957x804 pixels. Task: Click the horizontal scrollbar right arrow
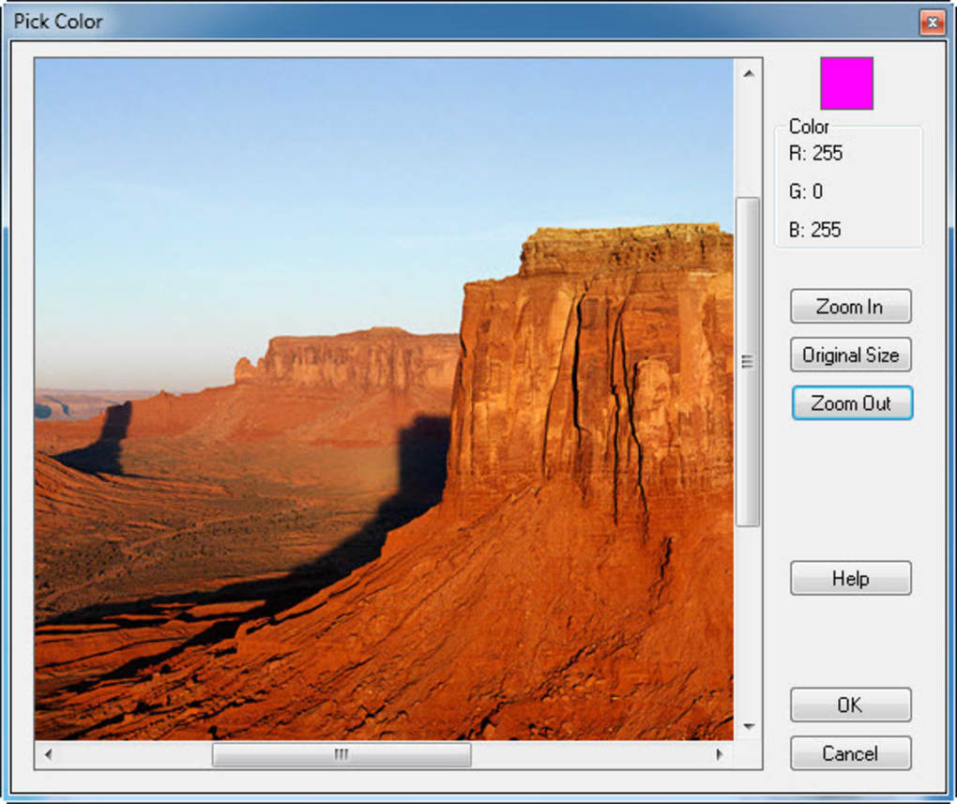pos(718,753)
